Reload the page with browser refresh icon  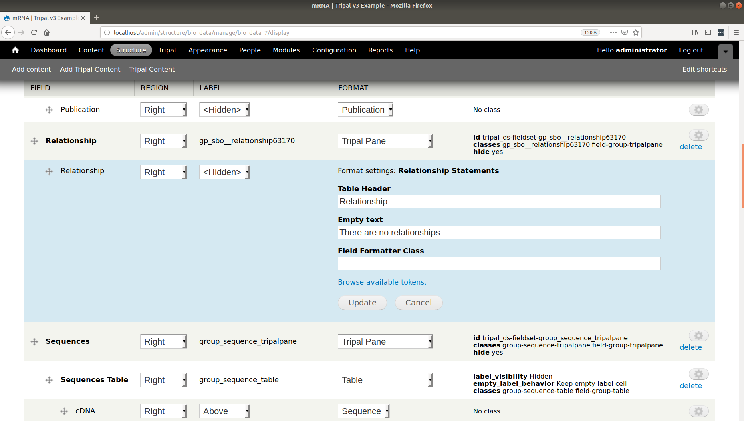point(34,32)
